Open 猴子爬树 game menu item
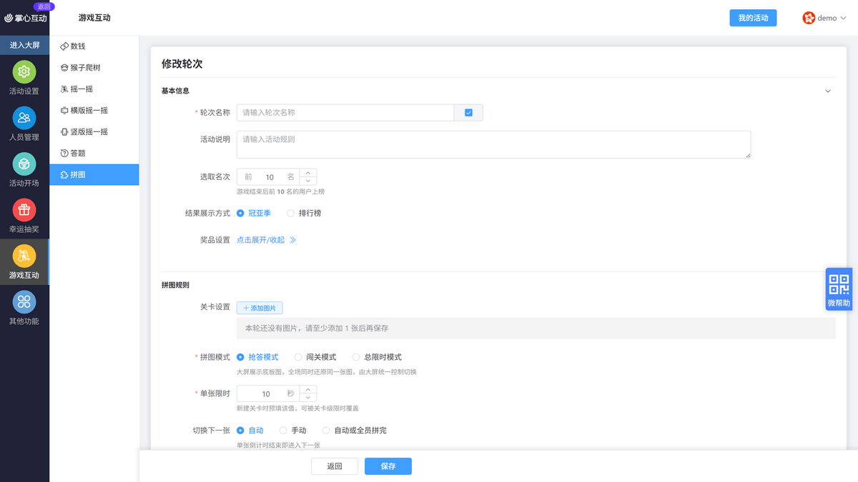Screen dimensions: 858x482 [94, 67]
